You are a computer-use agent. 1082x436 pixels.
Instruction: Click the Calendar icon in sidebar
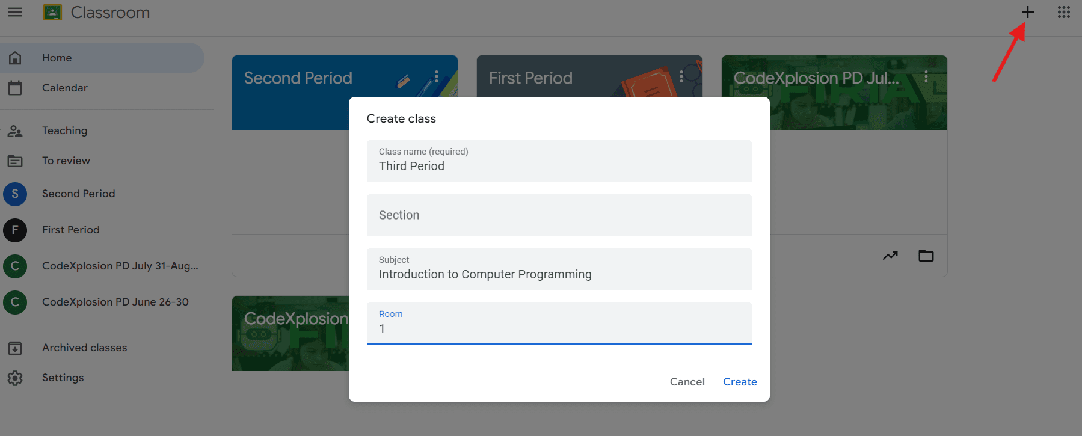point(15,88)
